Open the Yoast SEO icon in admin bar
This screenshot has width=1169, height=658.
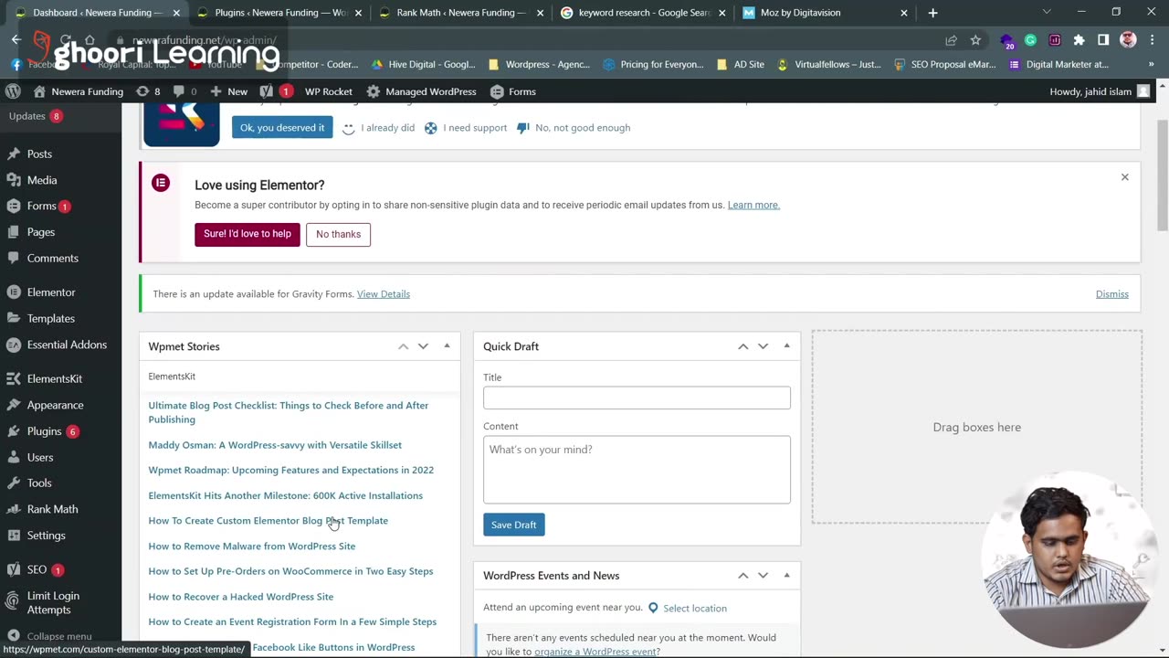point(276,91)
